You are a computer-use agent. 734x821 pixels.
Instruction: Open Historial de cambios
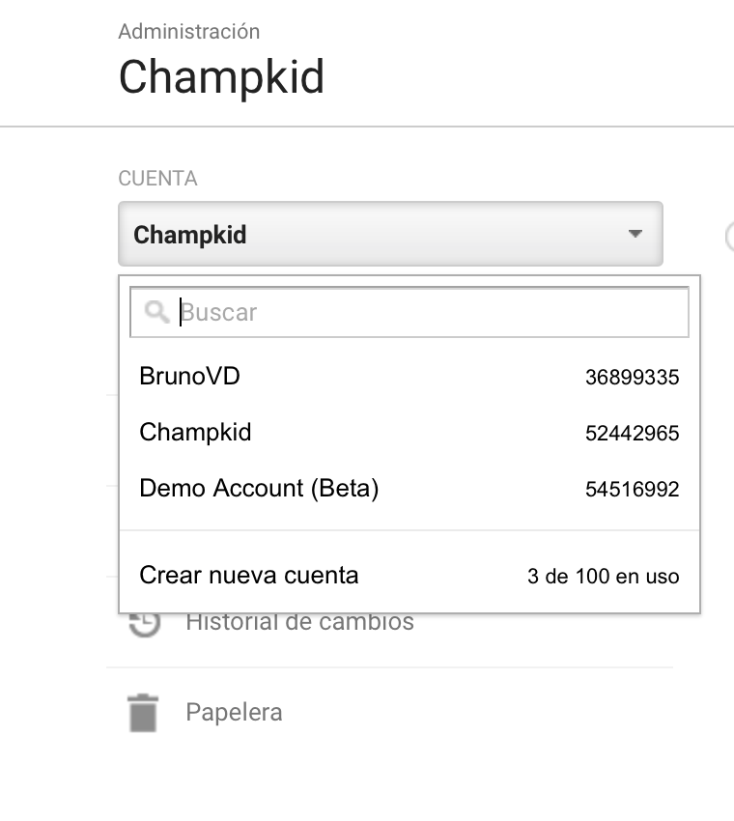300,623
